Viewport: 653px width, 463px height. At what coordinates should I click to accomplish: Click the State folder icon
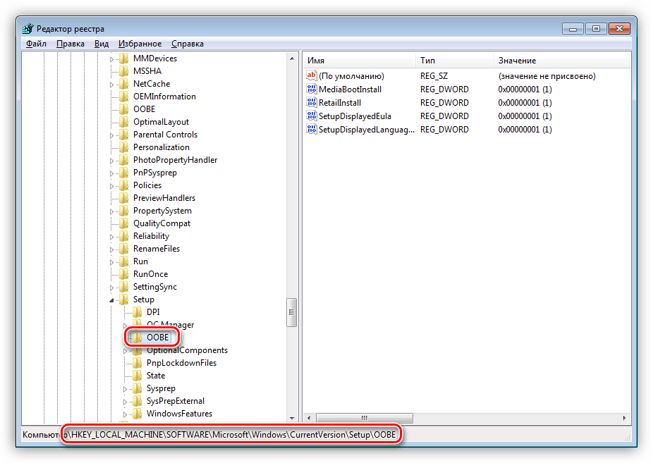pos(137,376)
